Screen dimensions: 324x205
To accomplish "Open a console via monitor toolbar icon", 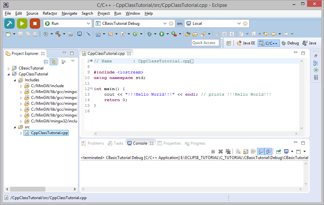I will point(80,34).
